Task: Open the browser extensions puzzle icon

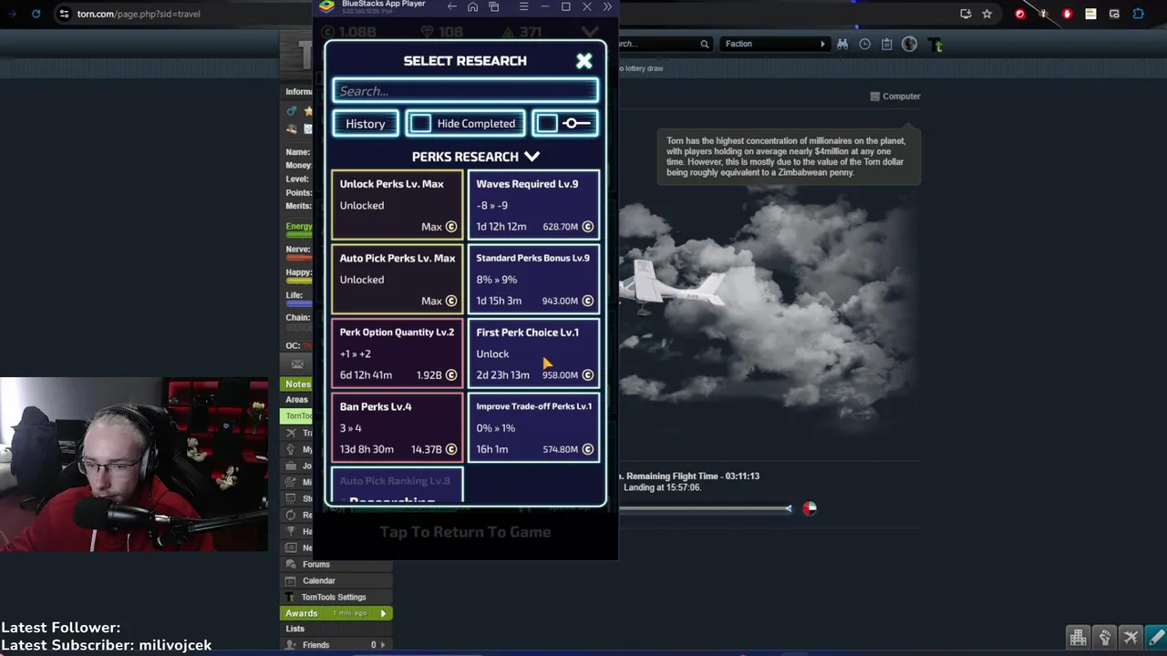Action: (x=1138, y=14)
